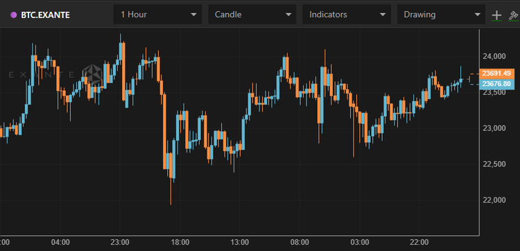Click the 03:00 time axis label
Viewport: 520px width, 251px height.
click(359, 242)
